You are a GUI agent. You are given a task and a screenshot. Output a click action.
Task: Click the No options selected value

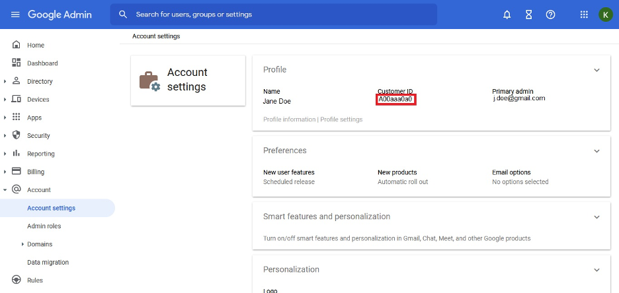[520, 182]
